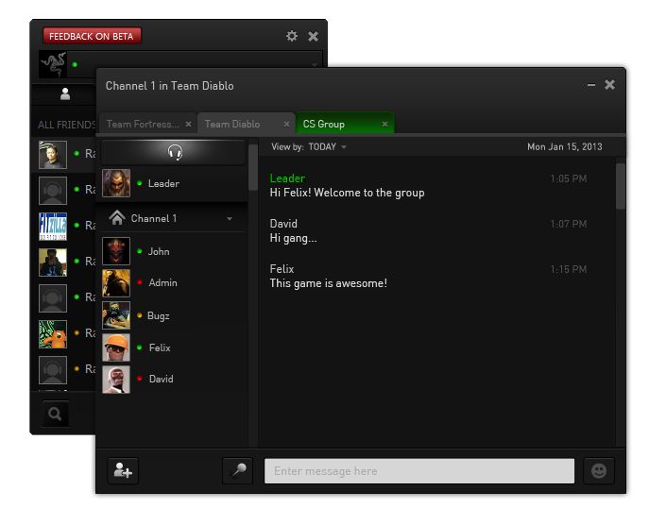Screen dimensions: 649x525
Task: Click the 1:05 PM timestamp
Action: [569, 178]
